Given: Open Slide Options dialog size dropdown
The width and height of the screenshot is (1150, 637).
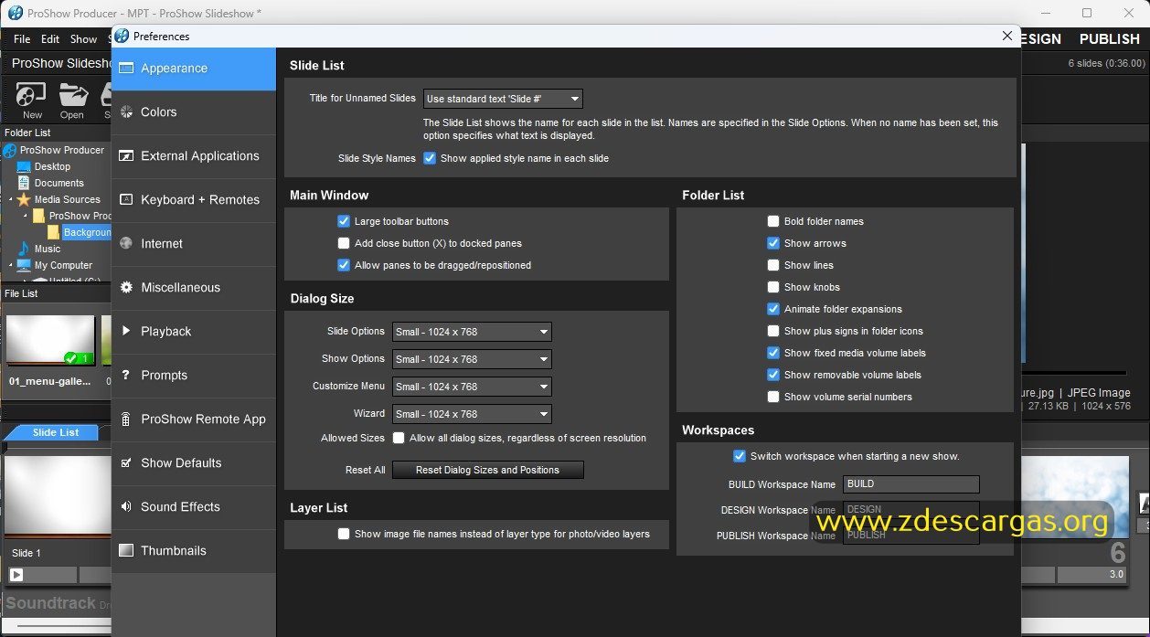Looking at the screenshot, I should click(x=472, y=332).
